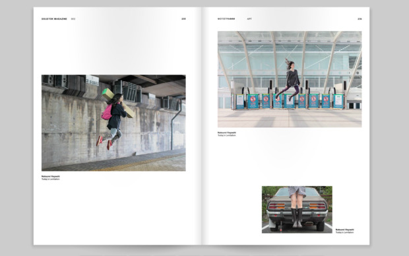Click the Today's Levitation caption under left photo
The width and height of the screenshot is (409, 256).
(x=50, y=179)
